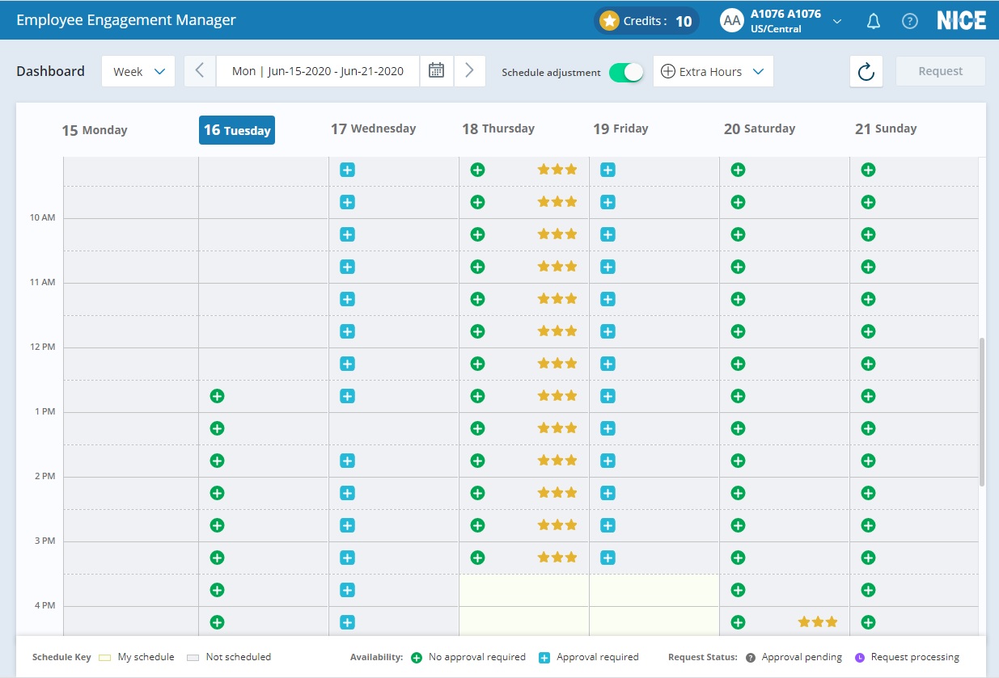The image size is (999, 678).
Task: Turn off the Schedule adjustment toggle
Action: 626,72
